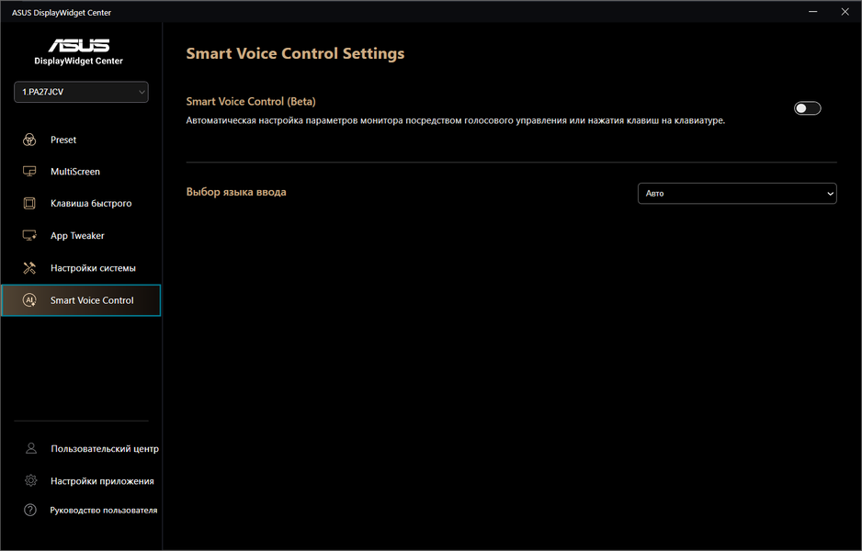Open the Выбор языка ввода dropdown
Viewport: 862px width, 551px height.
(x=737, y=193)
